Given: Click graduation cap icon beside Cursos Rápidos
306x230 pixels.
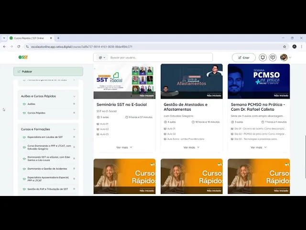Looking at the screenshot, I should (24, 113).
